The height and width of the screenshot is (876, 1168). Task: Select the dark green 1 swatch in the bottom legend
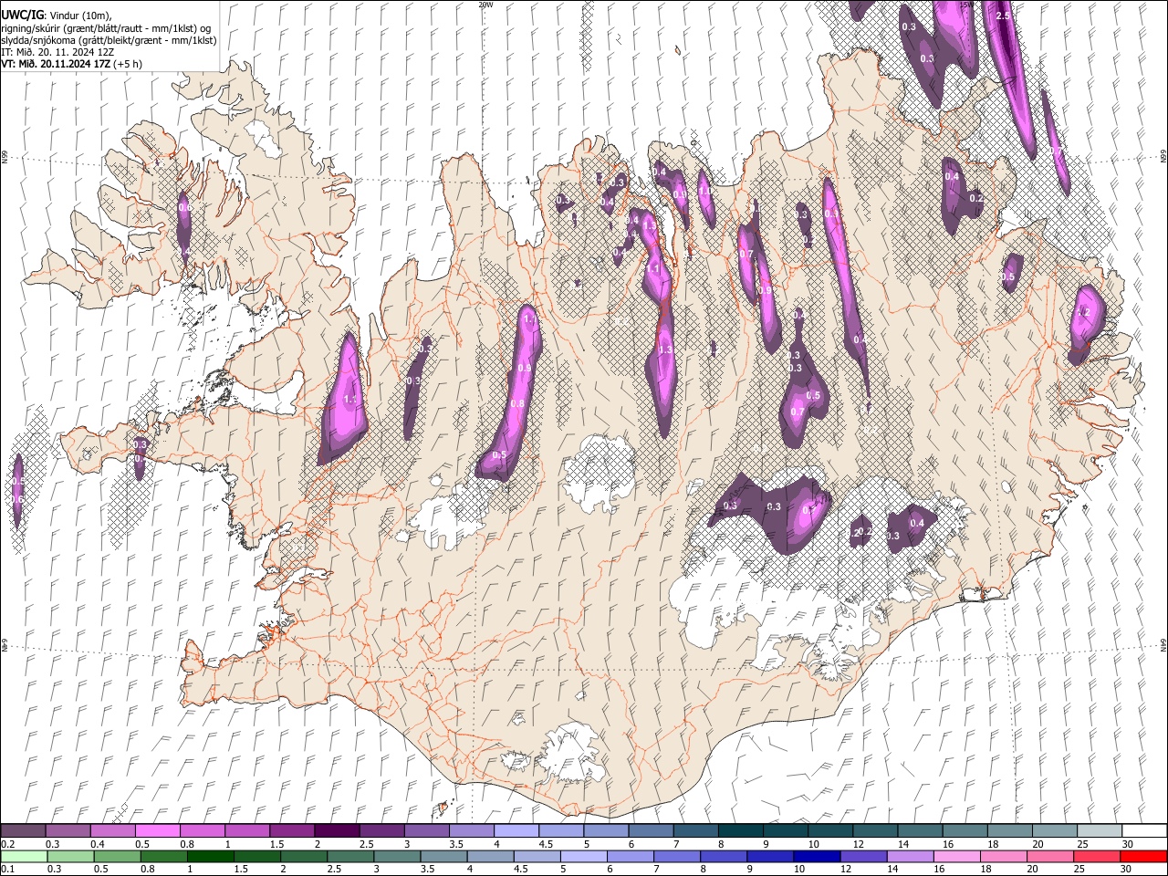point(211,857)
